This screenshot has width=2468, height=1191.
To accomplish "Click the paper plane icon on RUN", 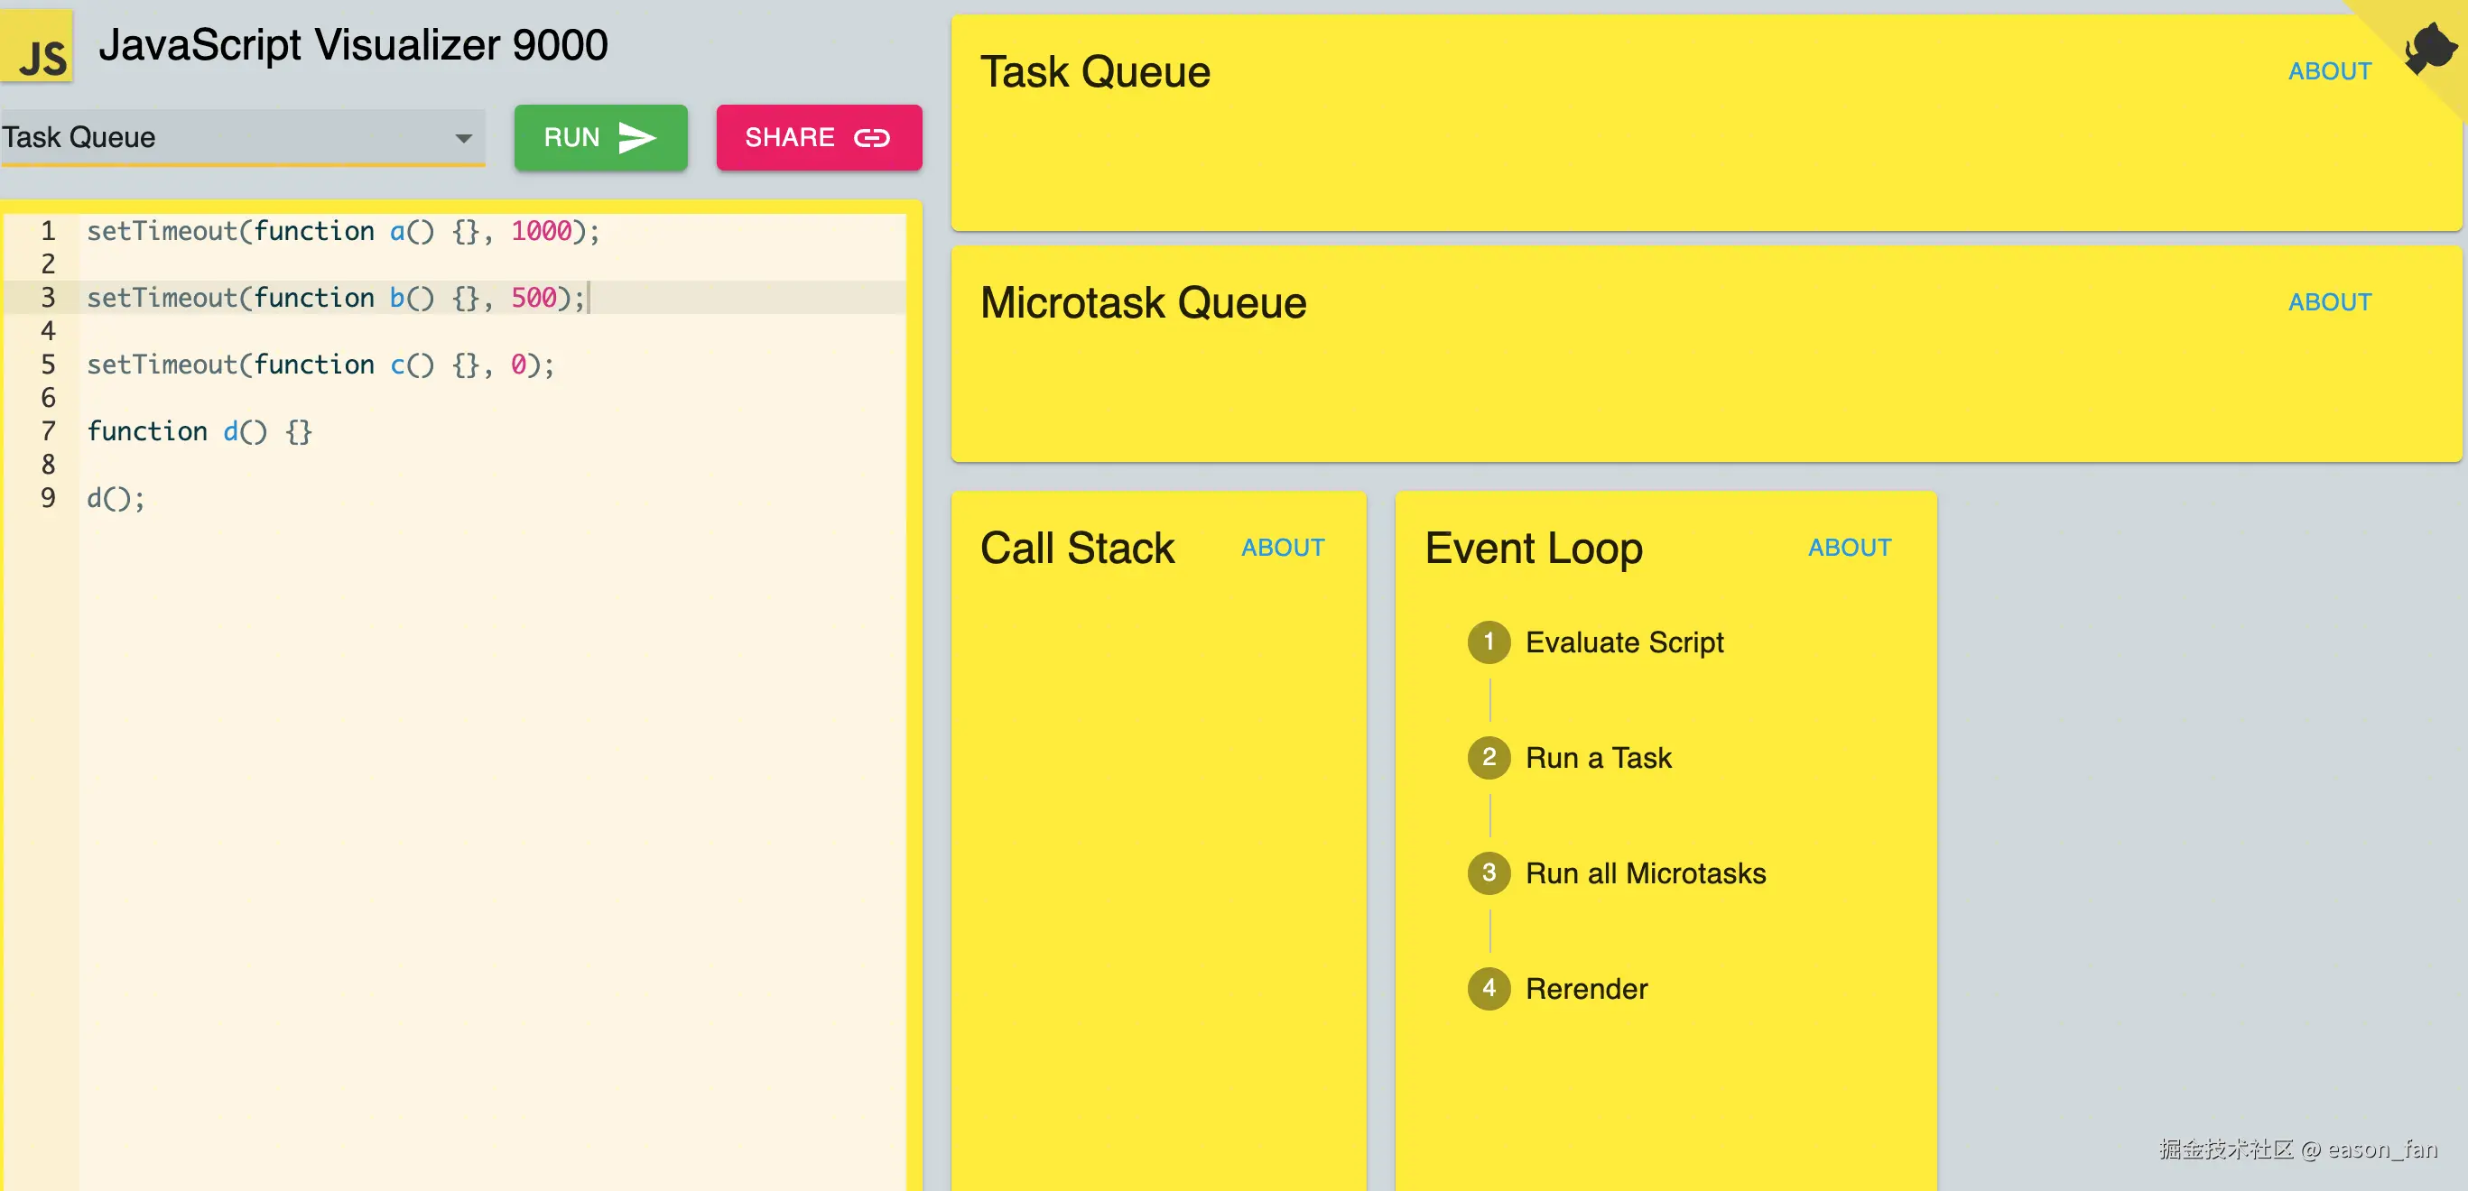I will (x=636, y=138).
